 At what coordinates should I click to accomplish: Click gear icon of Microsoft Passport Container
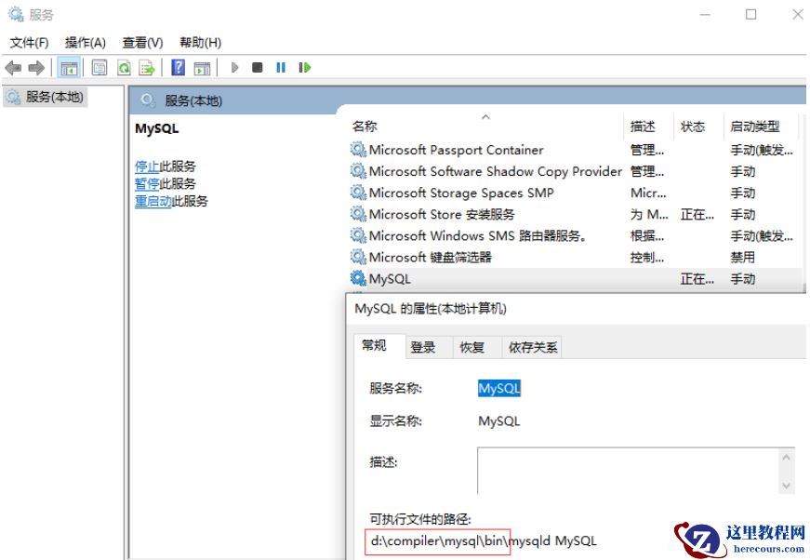[x=357, y=150]
